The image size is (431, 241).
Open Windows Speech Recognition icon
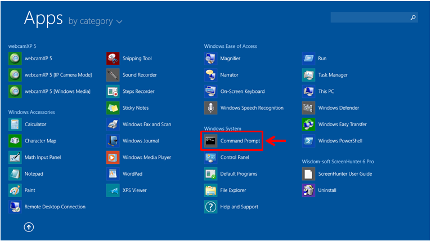point(211,108)
